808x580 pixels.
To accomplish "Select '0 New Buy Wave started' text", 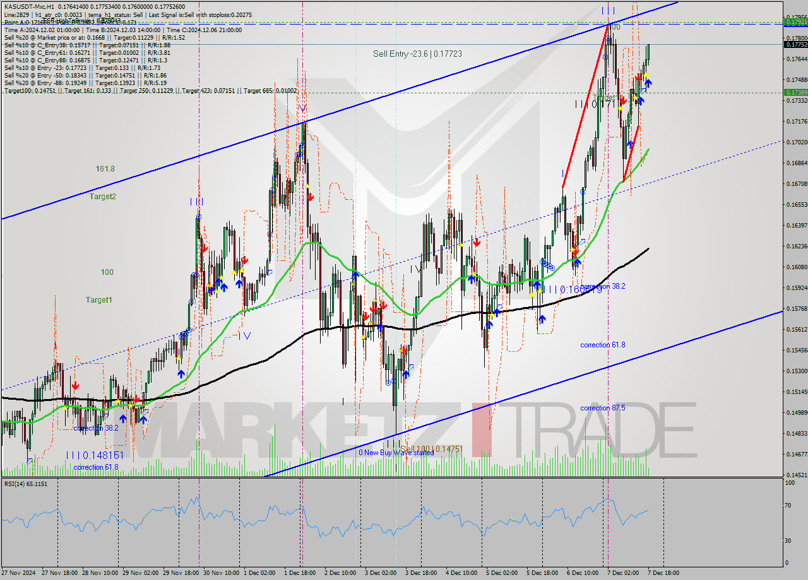I will tap(396, 453).
